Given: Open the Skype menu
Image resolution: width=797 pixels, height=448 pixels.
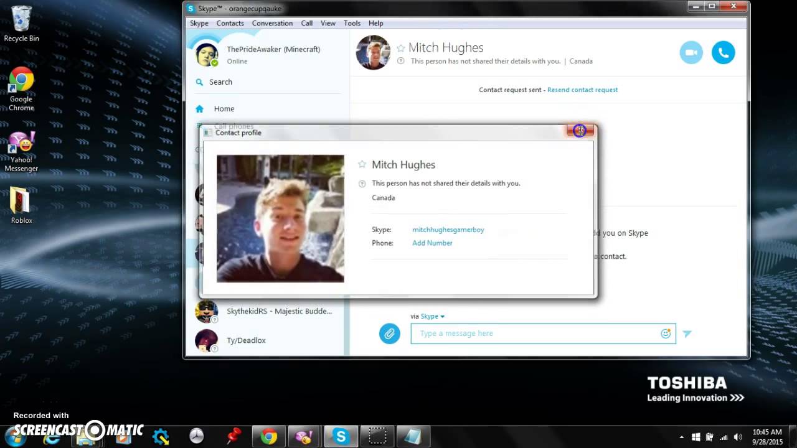Looking at the screenshot, I should 199,23.
